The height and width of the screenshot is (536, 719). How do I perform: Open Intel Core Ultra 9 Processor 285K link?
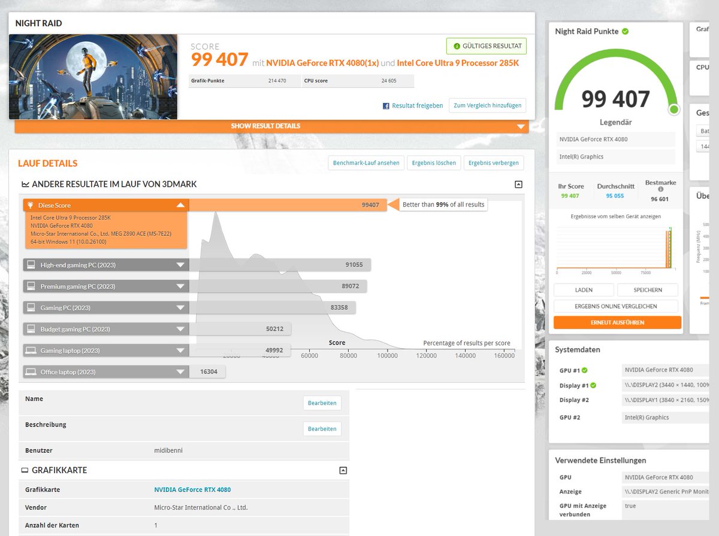click(458, 63)
